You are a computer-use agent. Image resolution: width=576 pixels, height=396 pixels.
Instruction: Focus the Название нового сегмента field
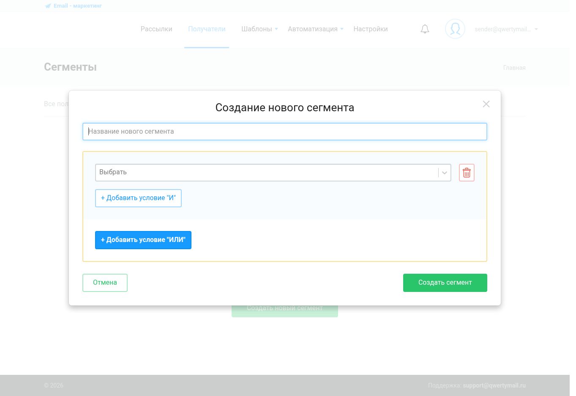pyautogui.click(x=285, y=132)
